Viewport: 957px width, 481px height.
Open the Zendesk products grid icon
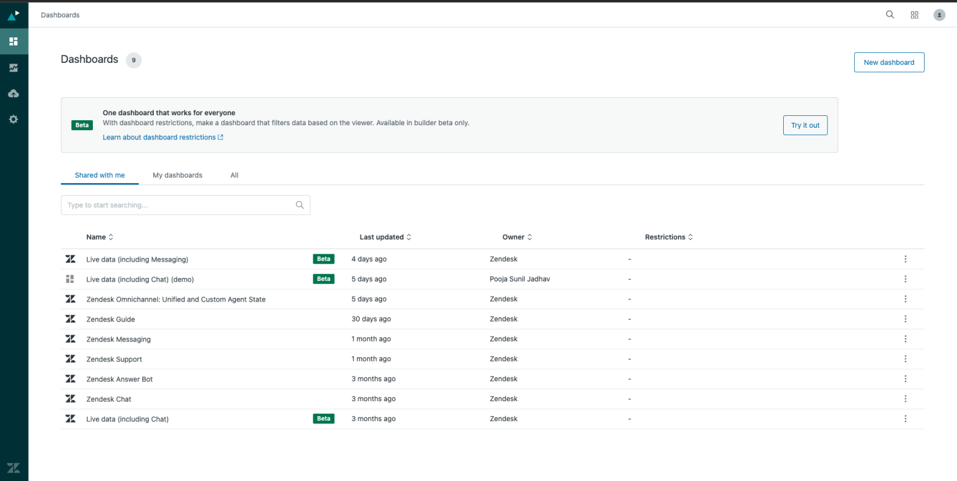click(915, 15)
